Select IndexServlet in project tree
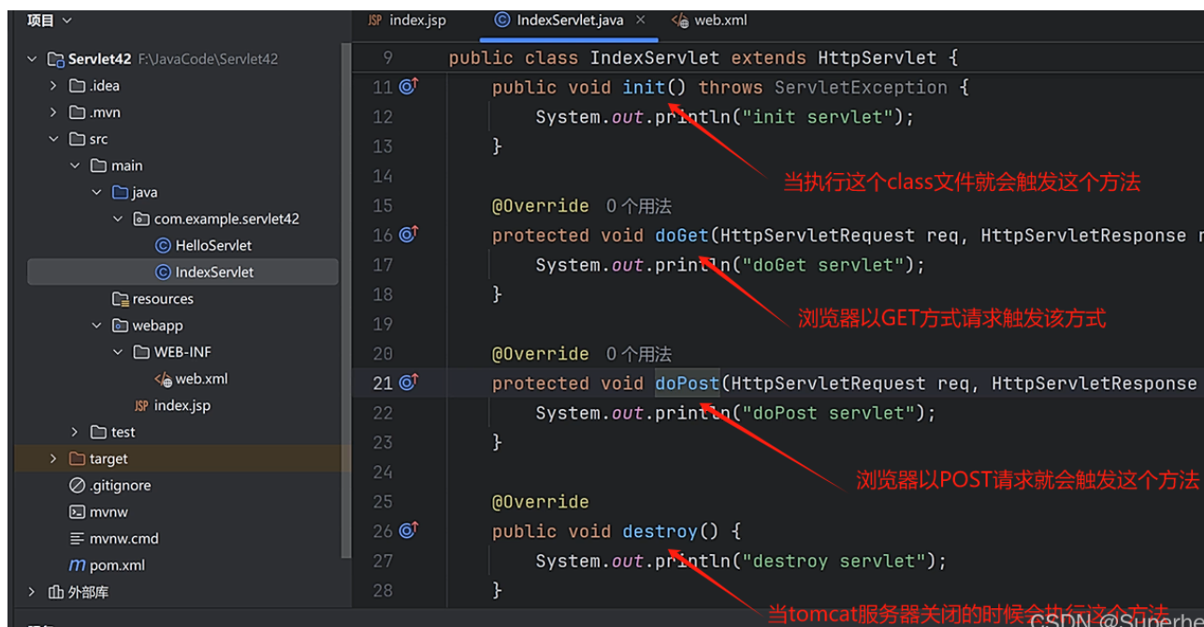The image size is (1204, 627). click(214, 272)
